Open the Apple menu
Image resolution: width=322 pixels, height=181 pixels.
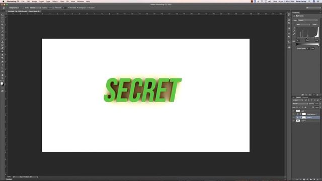(x=4, y=1)
